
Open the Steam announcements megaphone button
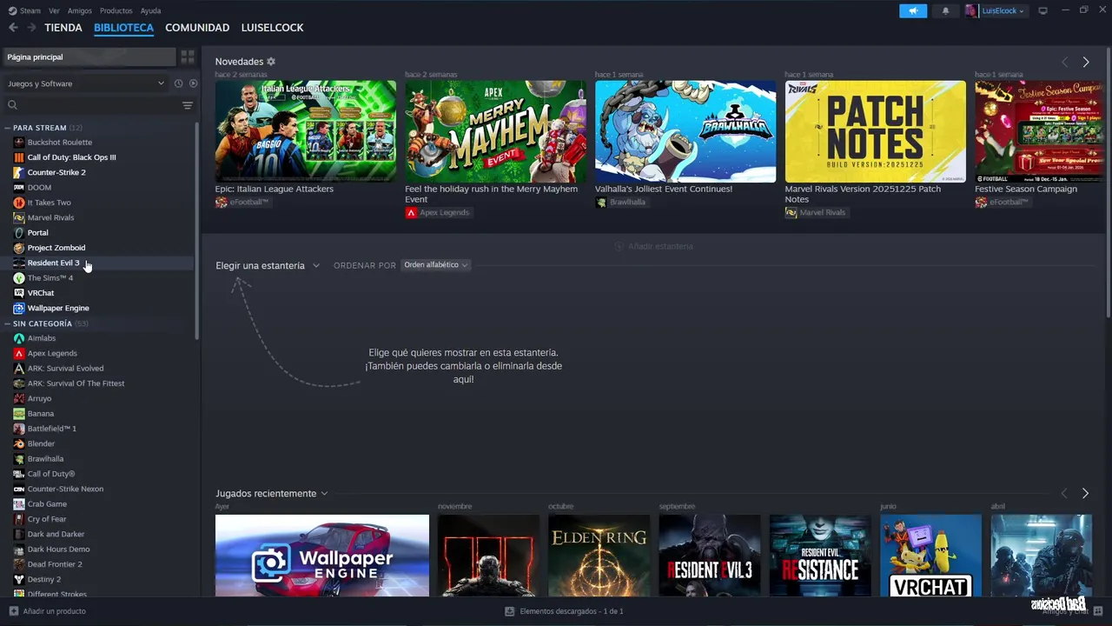[x=913, y=10]
